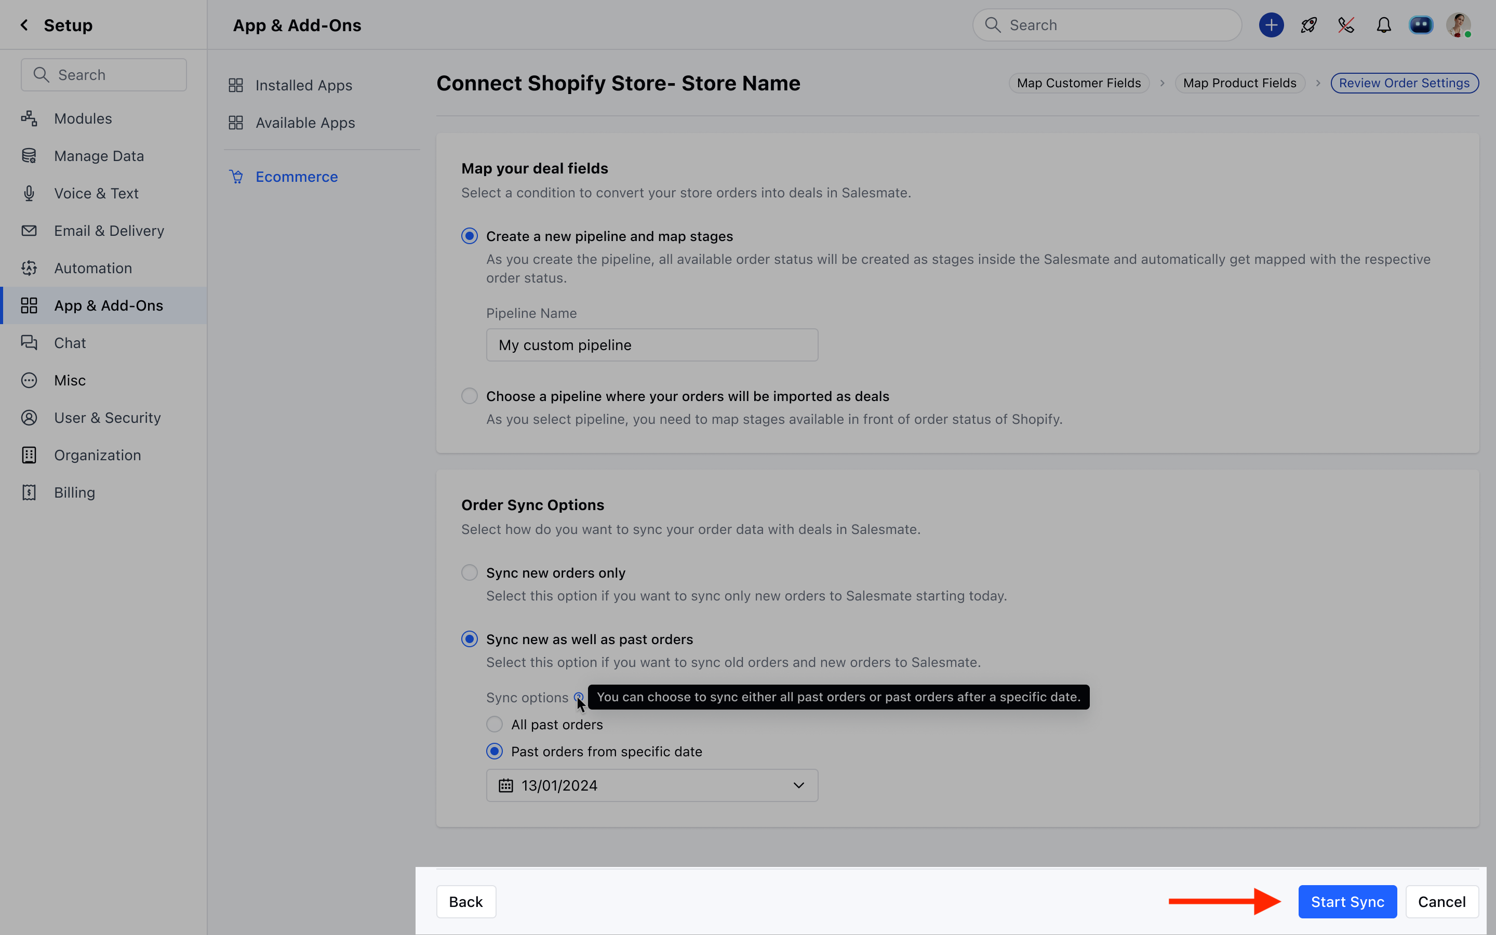Open Misc settings
The width and height of the screenshot is (1496, 935).
[70, 380]
